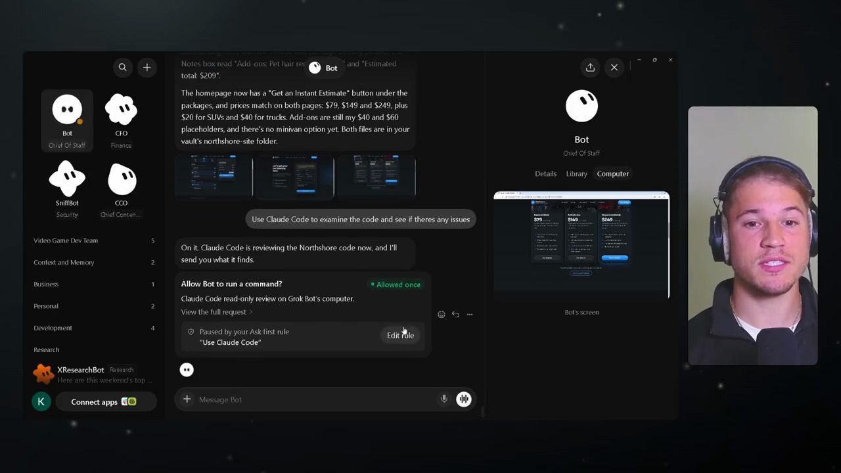
Task: Click the Bot header chip atop chat
Action: pyautogui.click(x=323, y=68)
